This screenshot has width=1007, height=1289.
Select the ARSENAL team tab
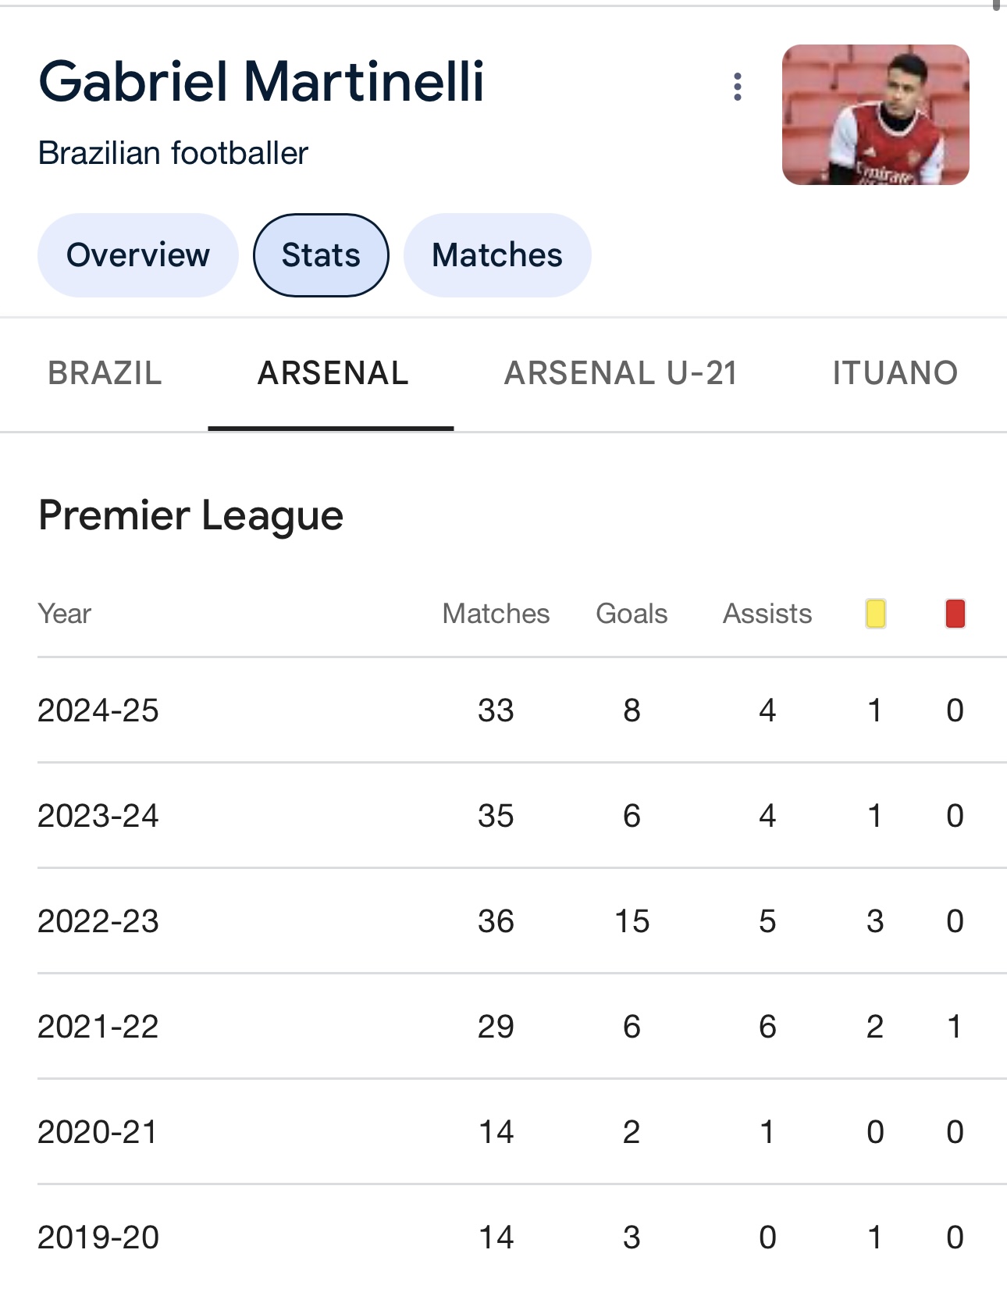coord(333,373)
